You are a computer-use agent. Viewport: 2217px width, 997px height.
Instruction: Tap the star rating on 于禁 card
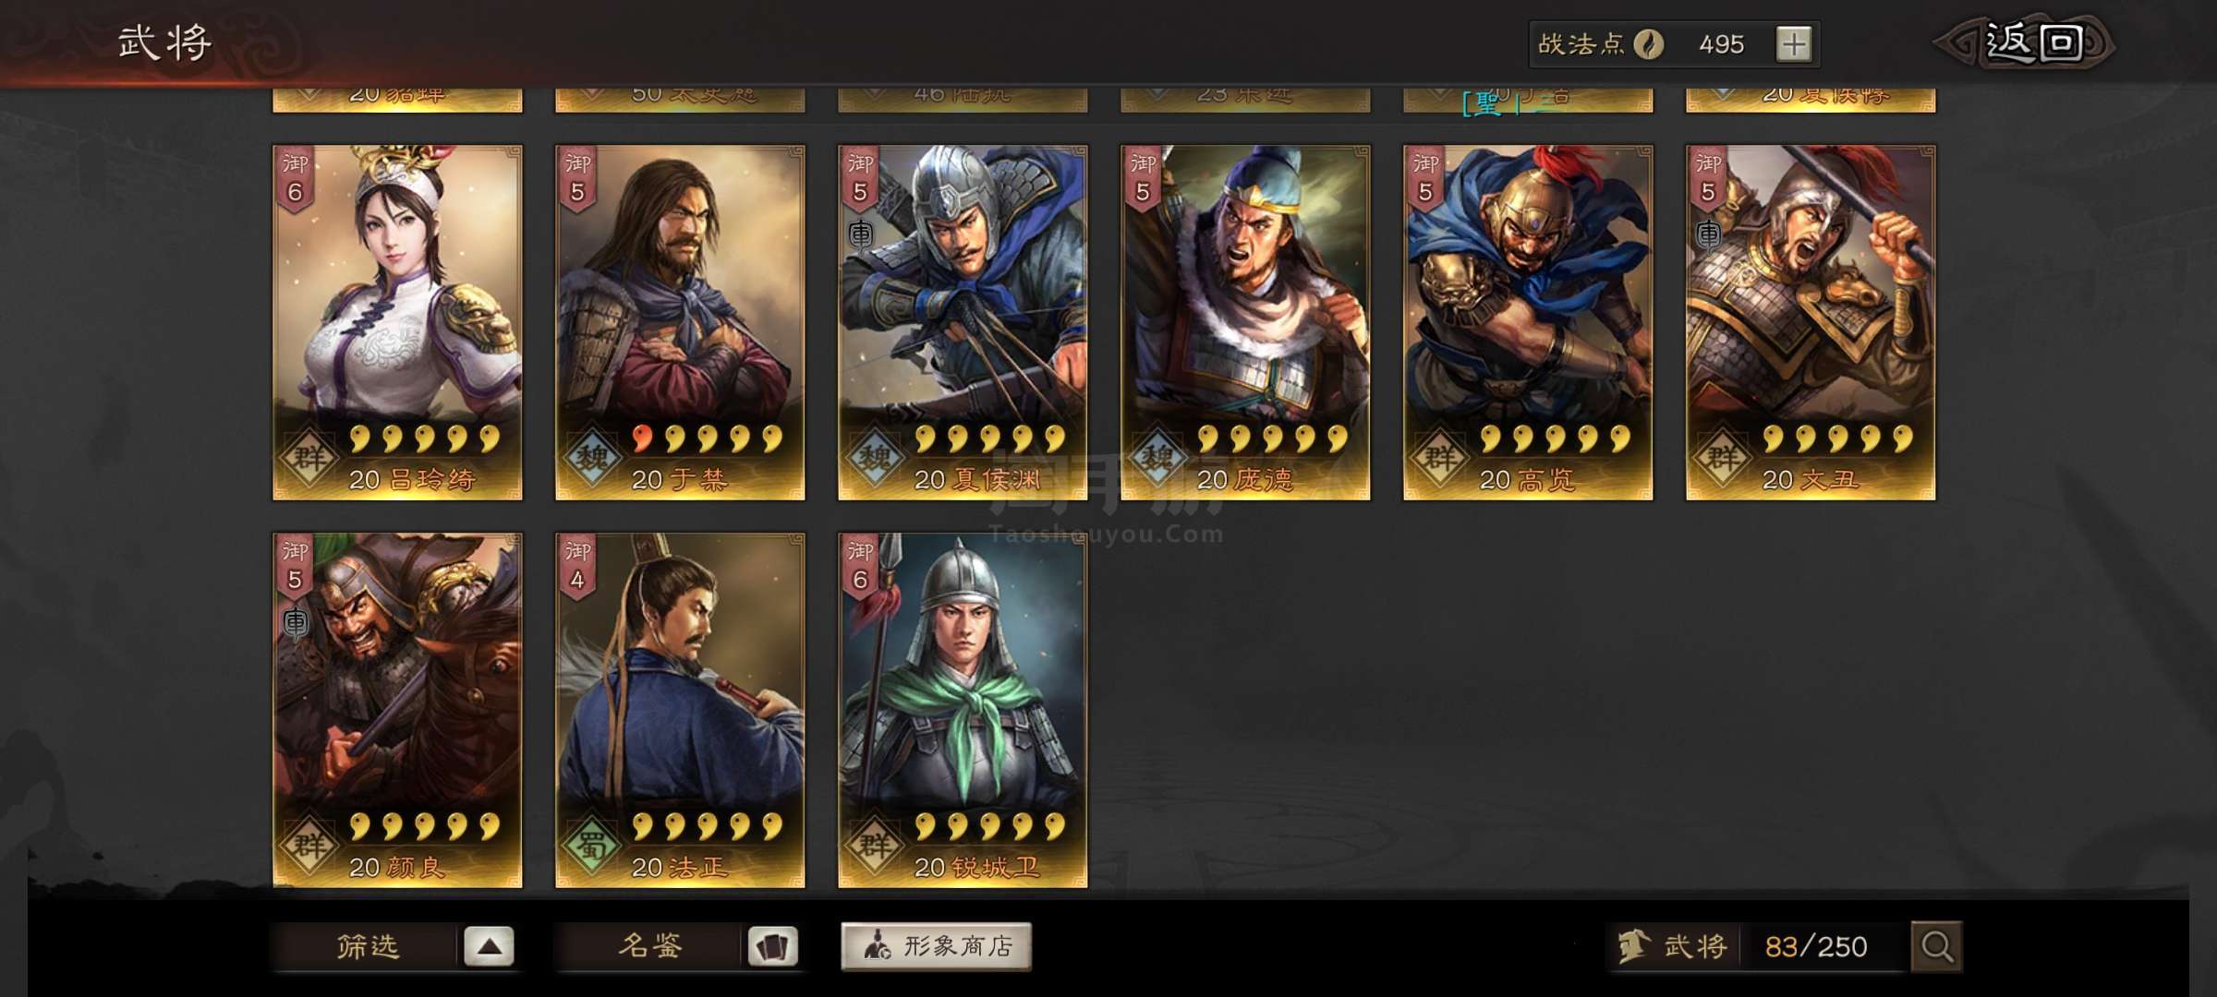707,438
